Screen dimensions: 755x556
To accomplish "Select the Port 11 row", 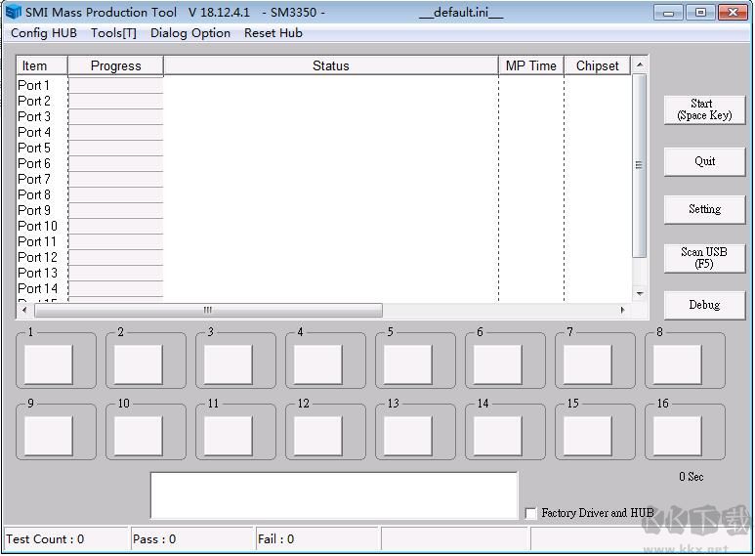I will tap(323, 242).
